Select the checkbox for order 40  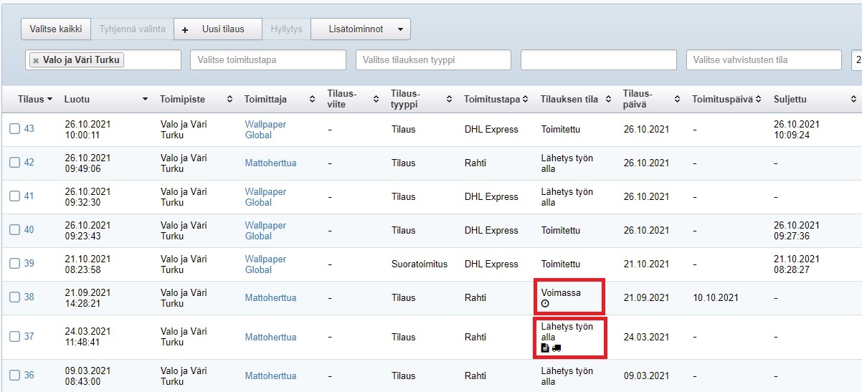15,230
